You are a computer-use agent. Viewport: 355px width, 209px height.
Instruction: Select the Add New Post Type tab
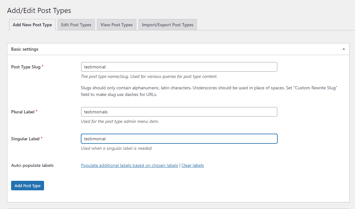pos(32,25)
